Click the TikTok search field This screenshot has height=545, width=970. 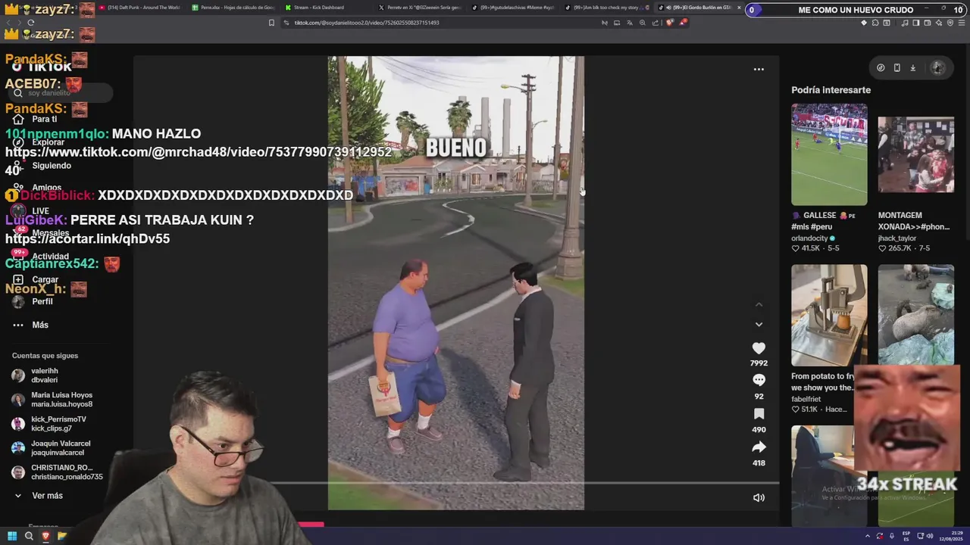(59, 93)
